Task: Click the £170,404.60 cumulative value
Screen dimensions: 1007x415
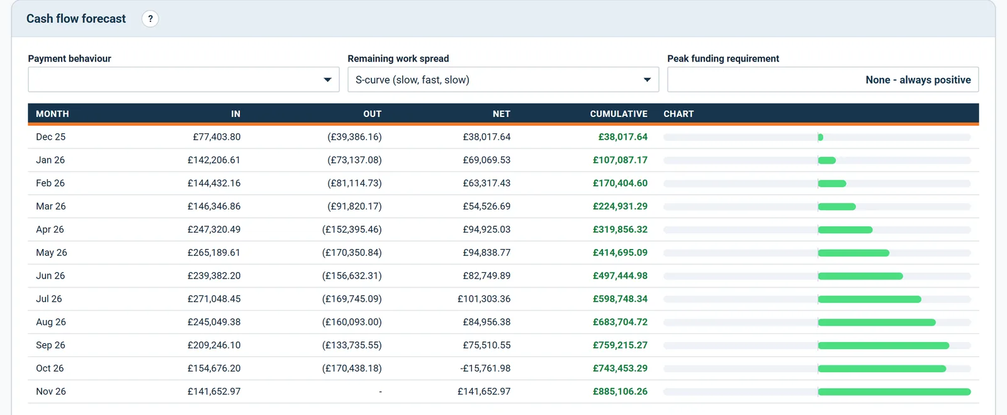Action: click(x=620, y=184)
